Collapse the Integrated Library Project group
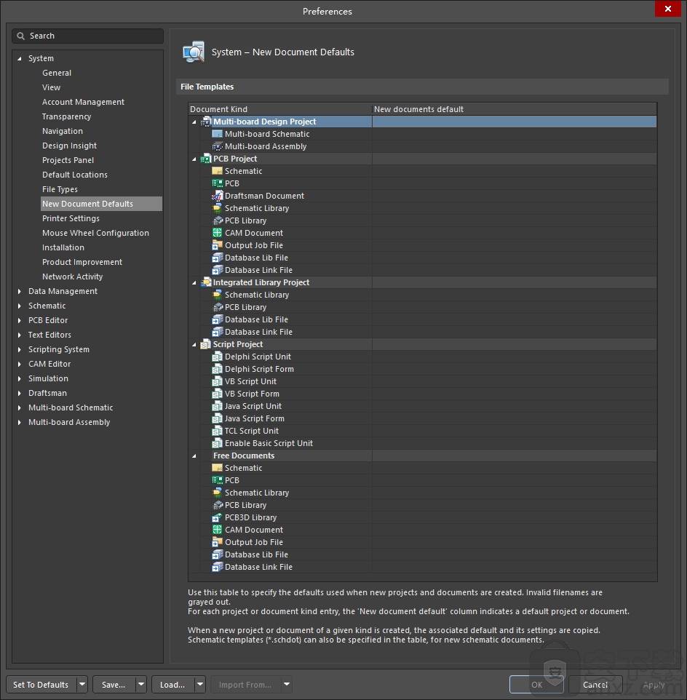Screen dimensions: 687x700 [194, 282]
